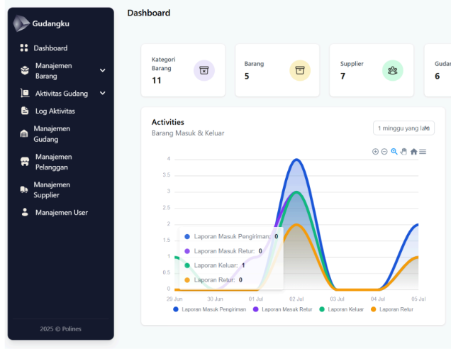Click the yellow Barang archive icon
Viewport: 451px width, 349px height.
[x=300, y=70]
